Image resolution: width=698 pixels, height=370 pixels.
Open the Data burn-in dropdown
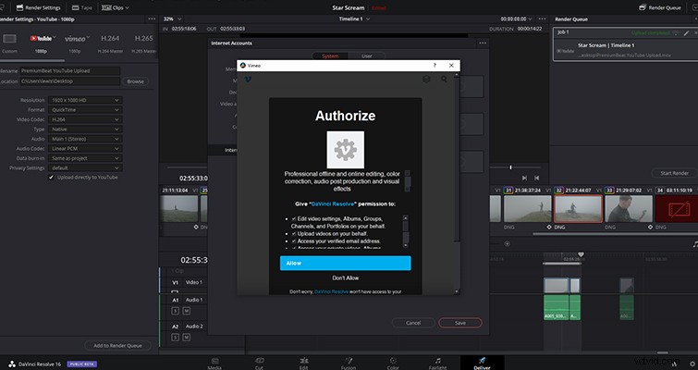tap(85, 158)
